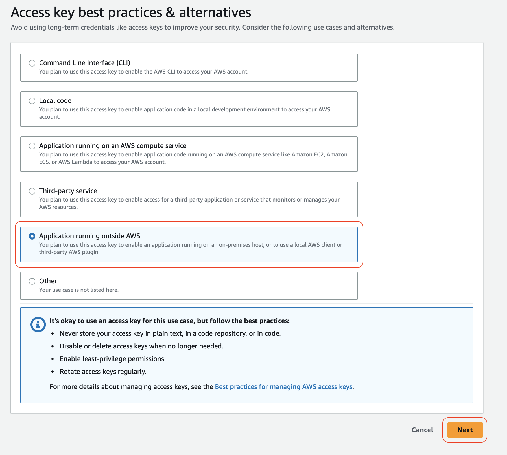
Task: Click the CLI option description text
Action: point(143,72)
